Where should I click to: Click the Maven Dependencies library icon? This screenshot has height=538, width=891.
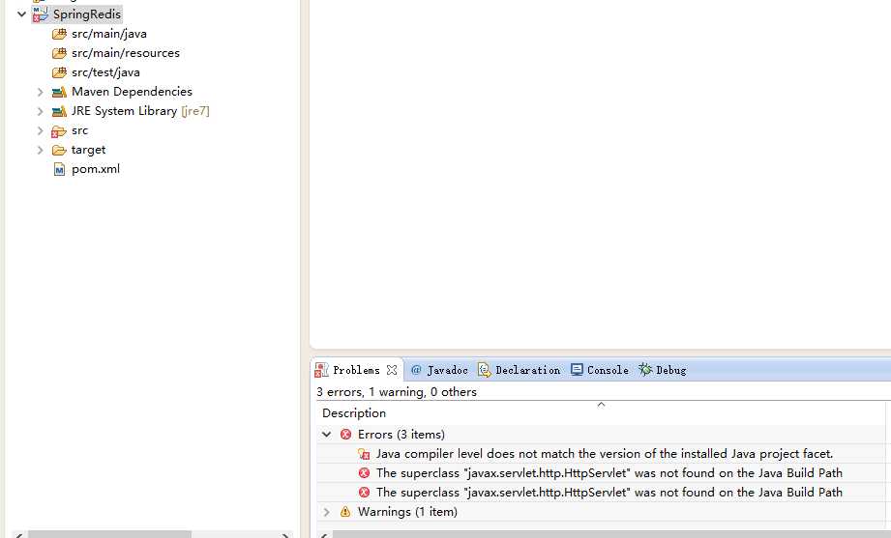tap(59, 92)
